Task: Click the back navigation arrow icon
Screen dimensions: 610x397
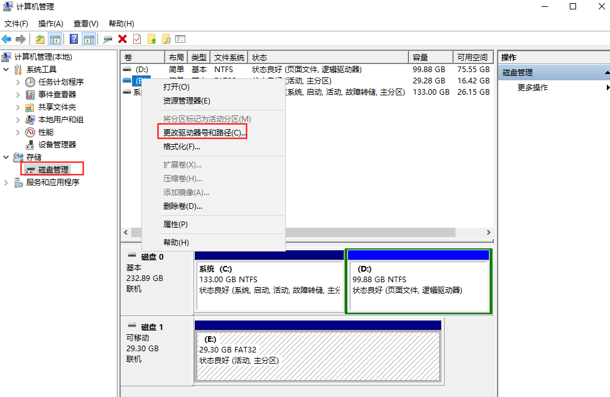Action: pos(6,39)
